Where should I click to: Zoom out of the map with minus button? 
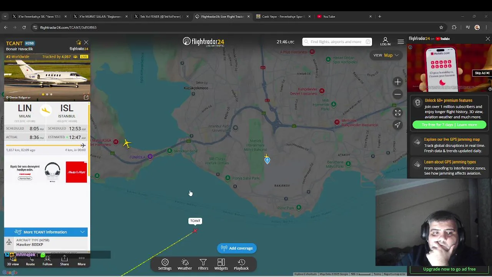(398, 94)
